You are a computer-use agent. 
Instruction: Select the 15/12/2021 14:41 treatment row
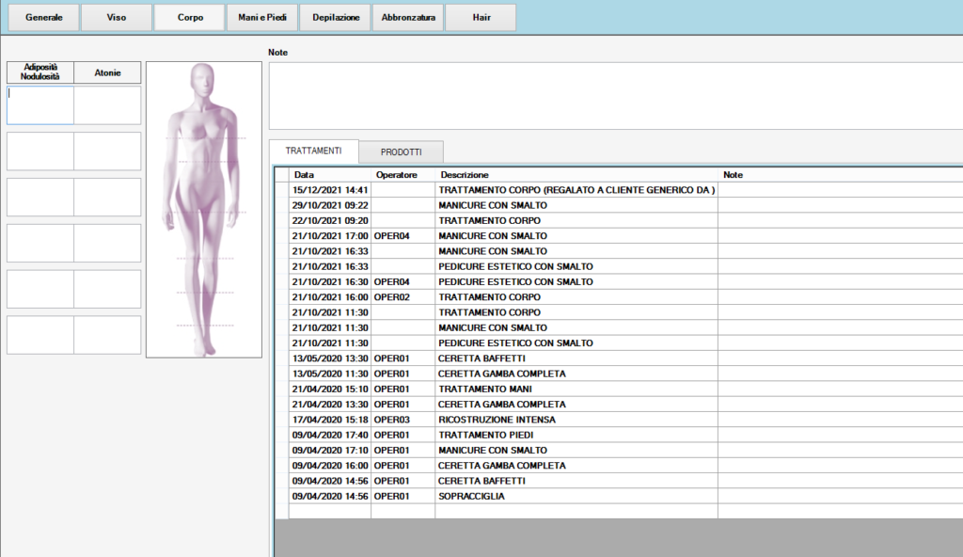tap(330, 190)
